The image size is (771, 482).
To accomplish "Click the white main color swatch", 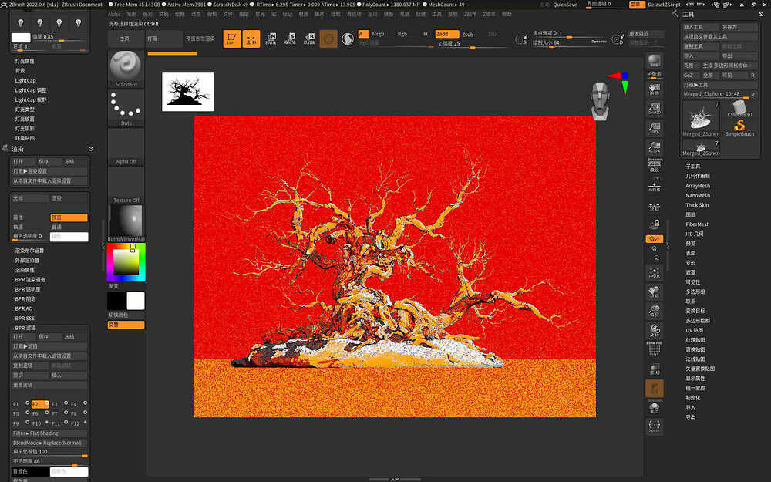I will 136,301.
